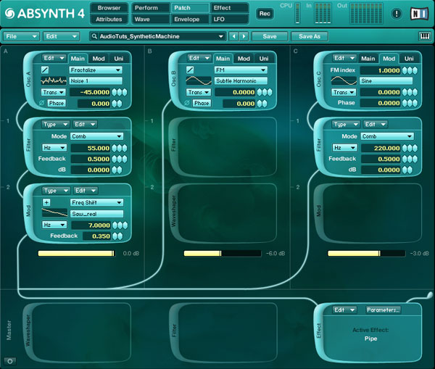Click the master corner circle button
Screen dimensions: 435x369
(10, 361)
